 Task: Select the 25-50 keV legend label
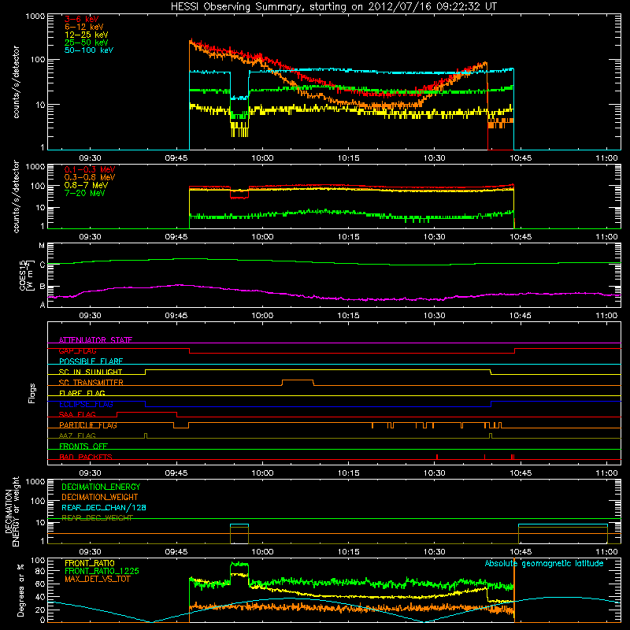coord(87,43)
